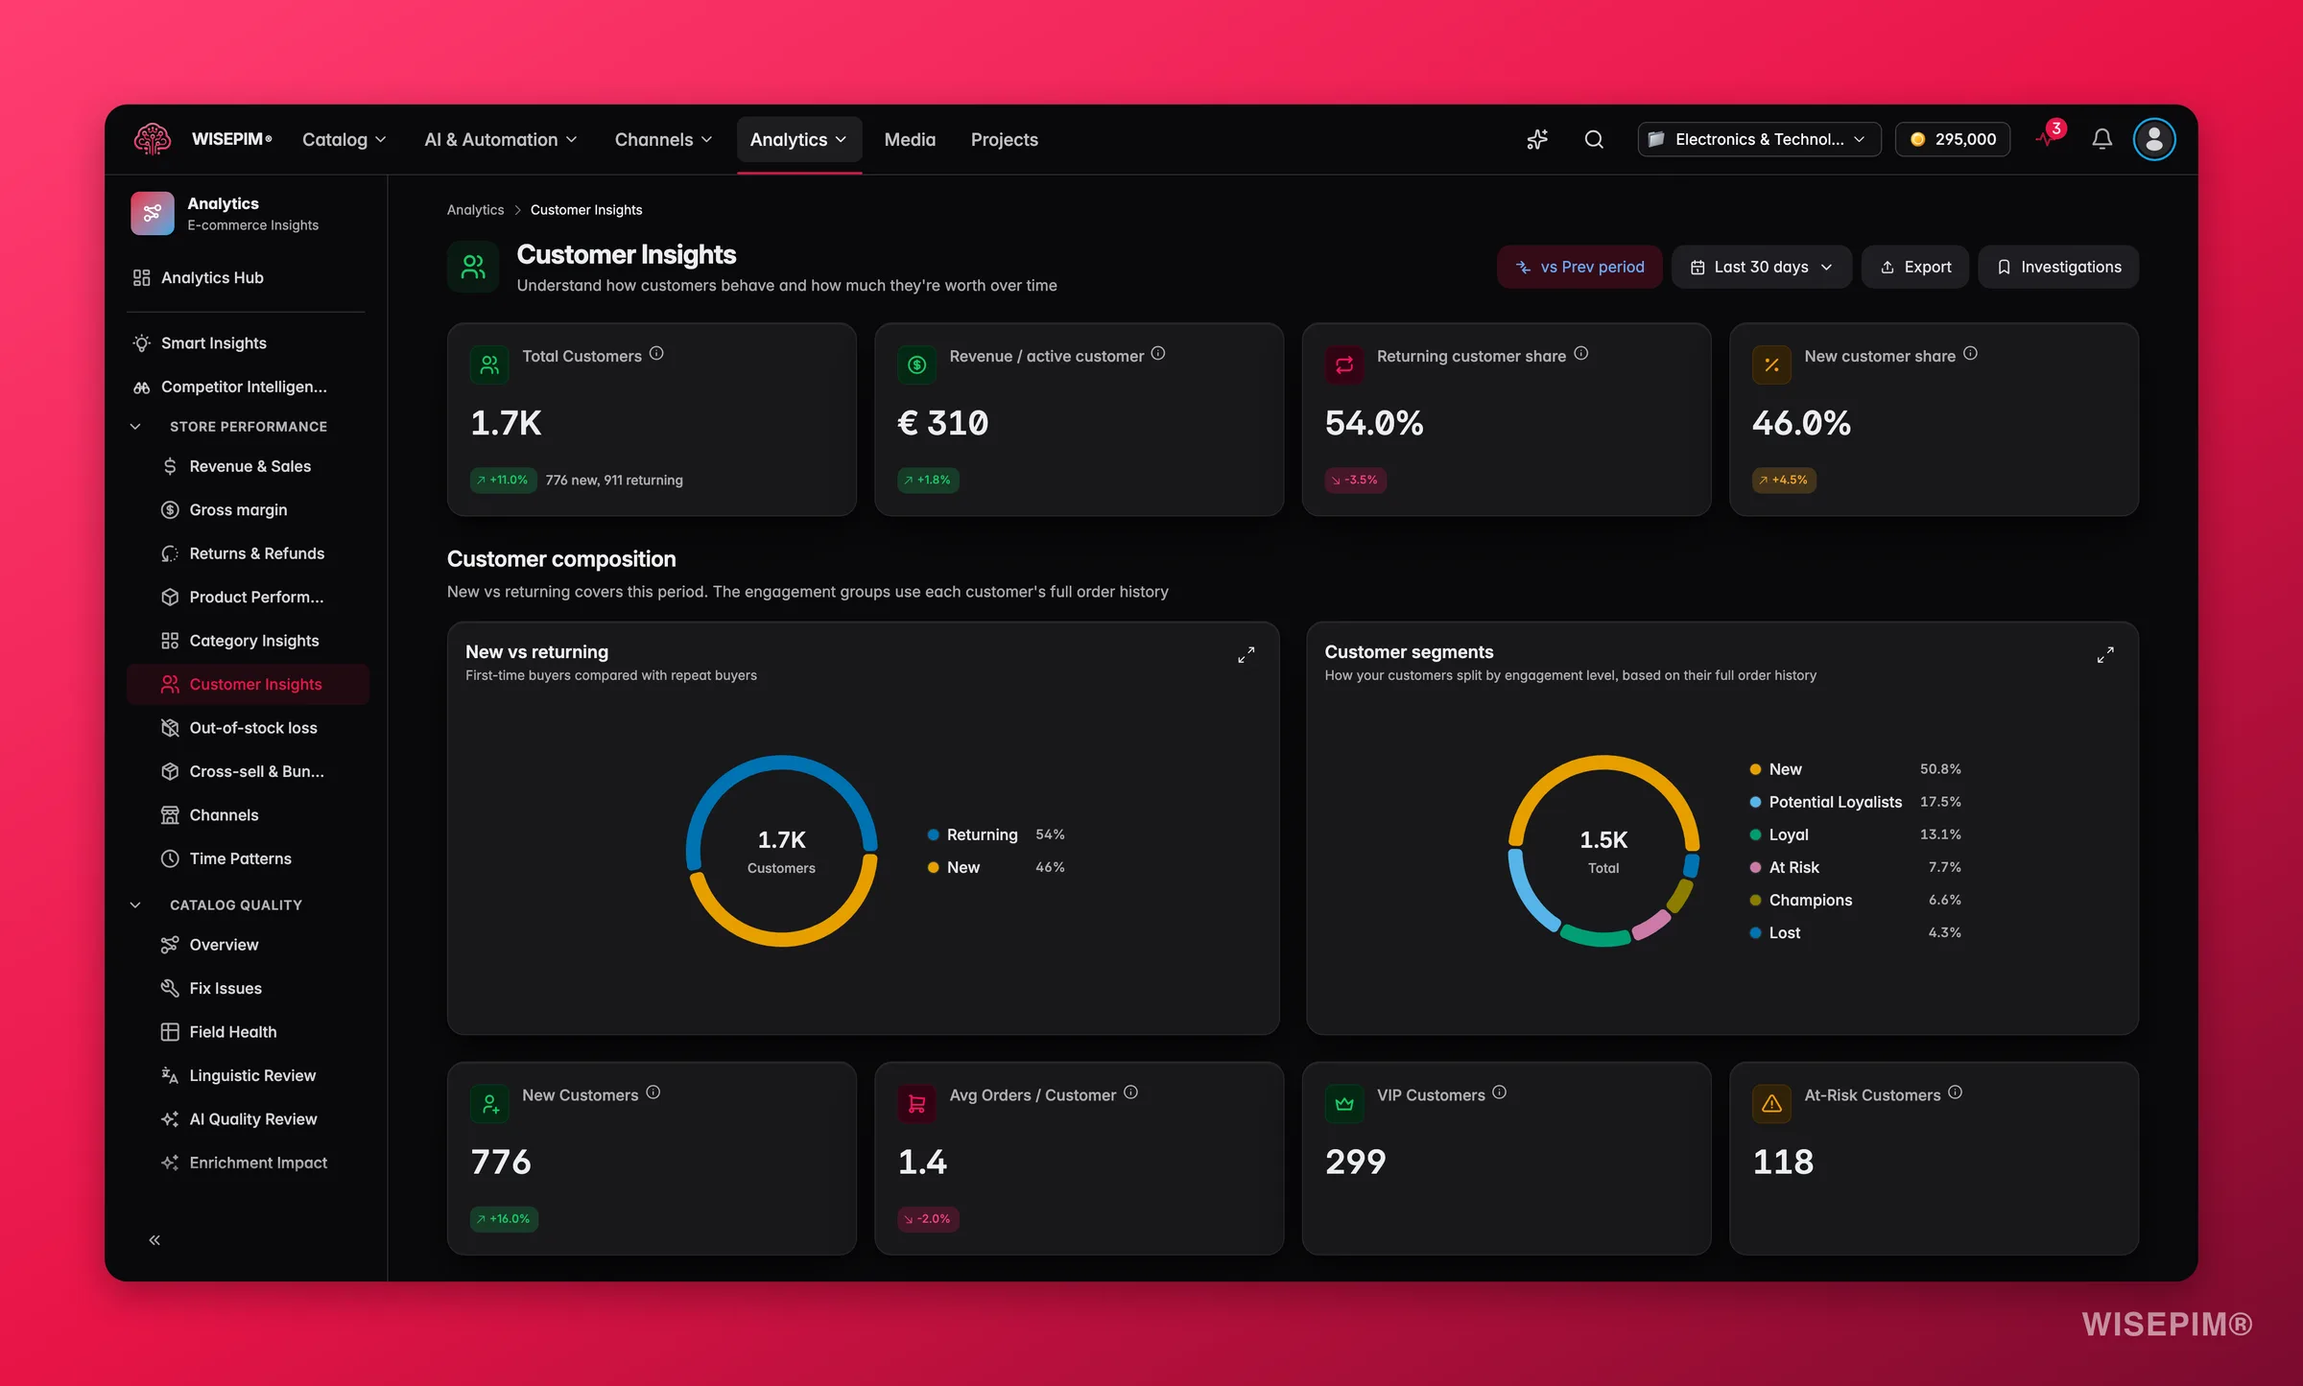The image size is (2303, 1386).
Task: Click info icon next to Avg Orders / Customer
Action: (x=1130, y=1092)
